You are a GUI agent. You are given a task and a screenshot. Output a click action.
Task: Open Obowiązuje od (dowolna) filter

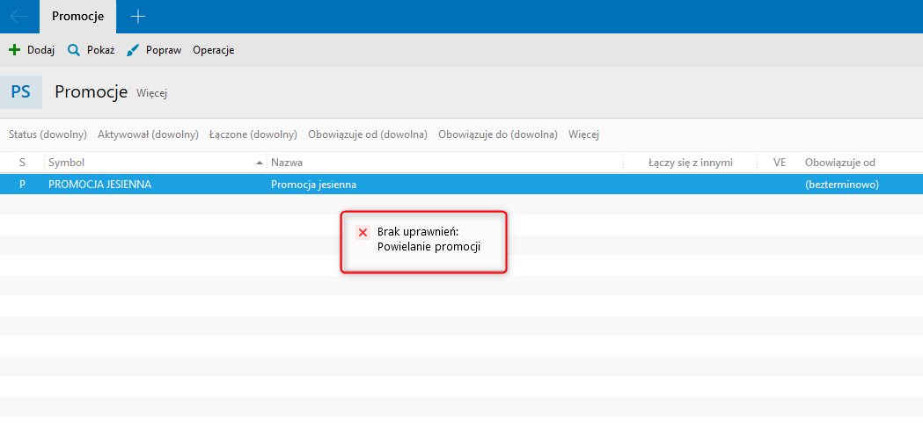[x=368, y=134]
